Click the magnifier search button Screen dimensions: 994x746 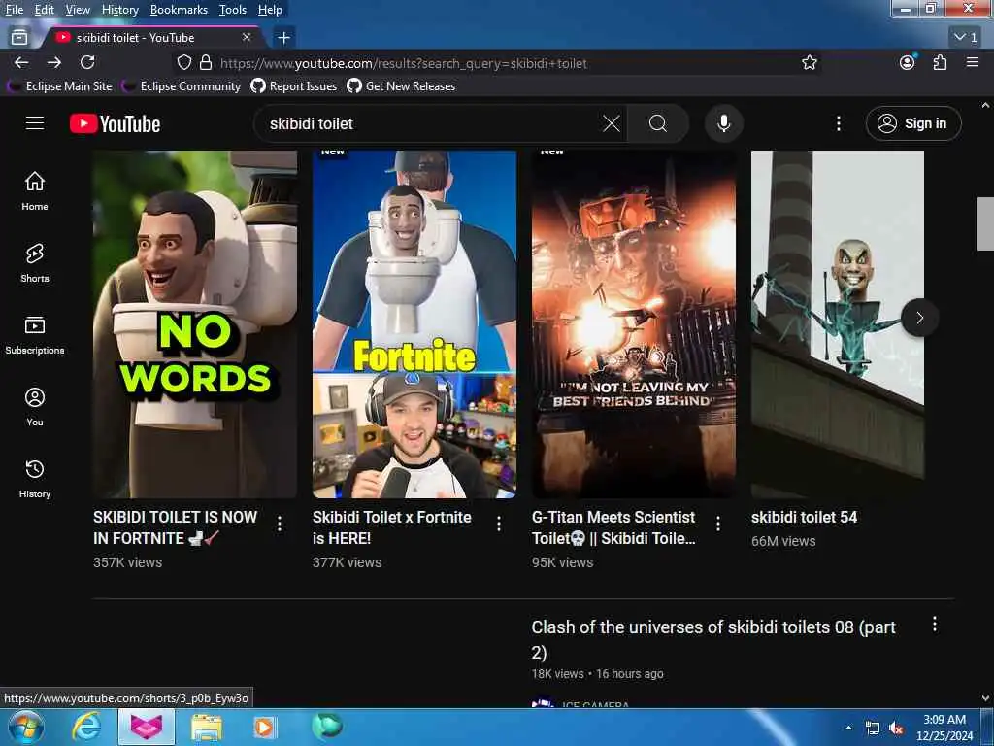click(x=658, y=123)
